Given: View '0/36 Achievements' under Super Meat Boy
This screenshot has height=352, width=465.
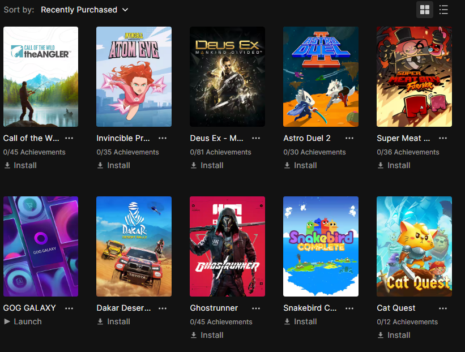Looking at the screenshot, I should coord(408,152).
